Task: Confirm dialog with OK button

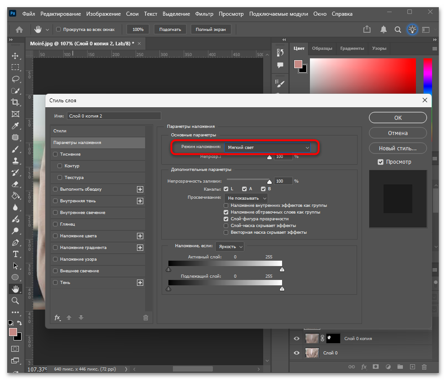Action: [x=397, y=118]
